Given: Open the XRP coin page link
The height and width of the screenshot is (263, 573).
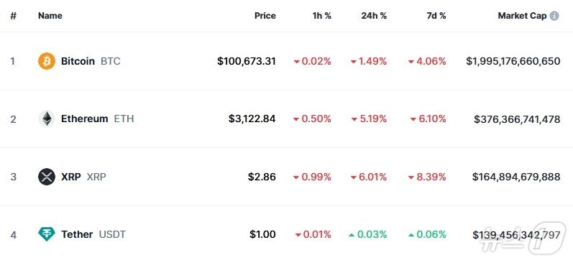Looking at the screenshot, I should click(x=71, y=177).
